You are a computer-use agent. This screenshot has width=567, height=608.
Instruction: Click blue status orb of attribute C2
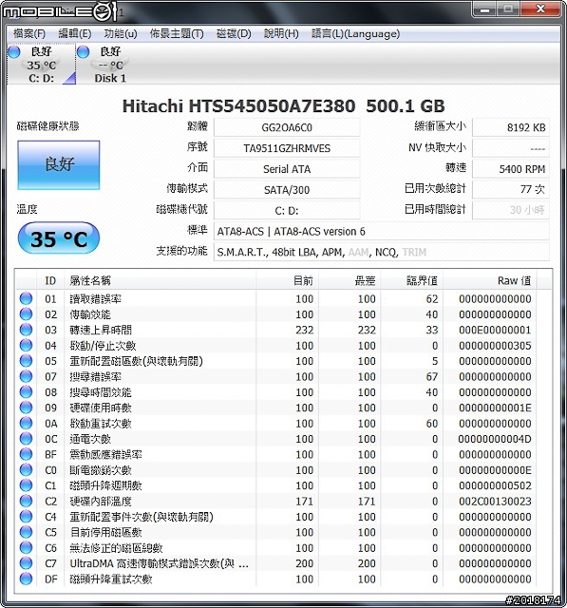coord(26,501)
